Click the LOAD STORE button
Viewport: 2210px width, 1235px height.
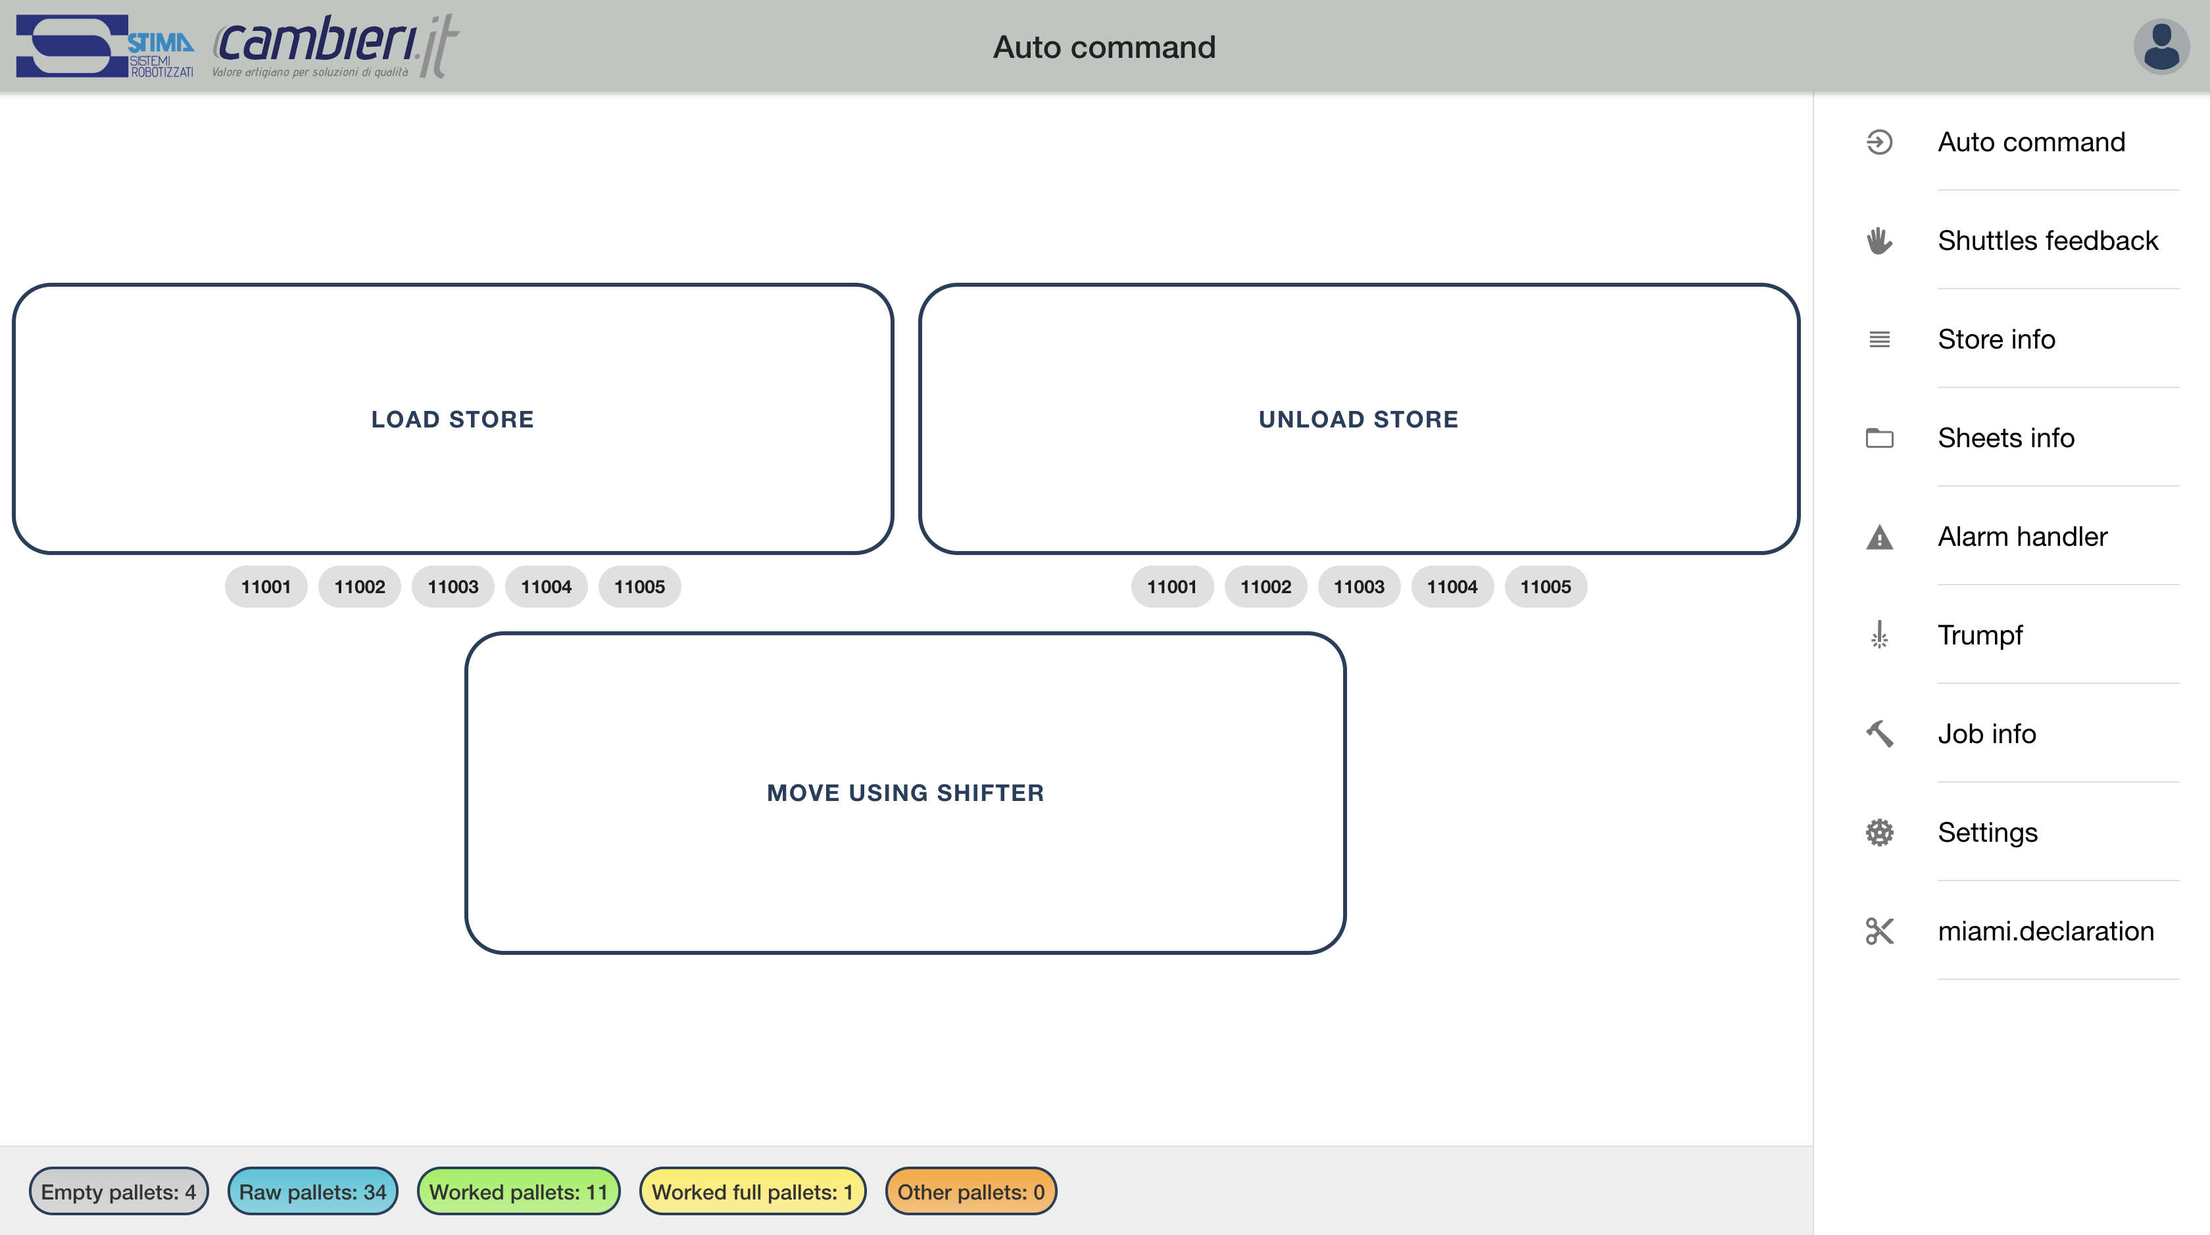(x=453, y=418)
